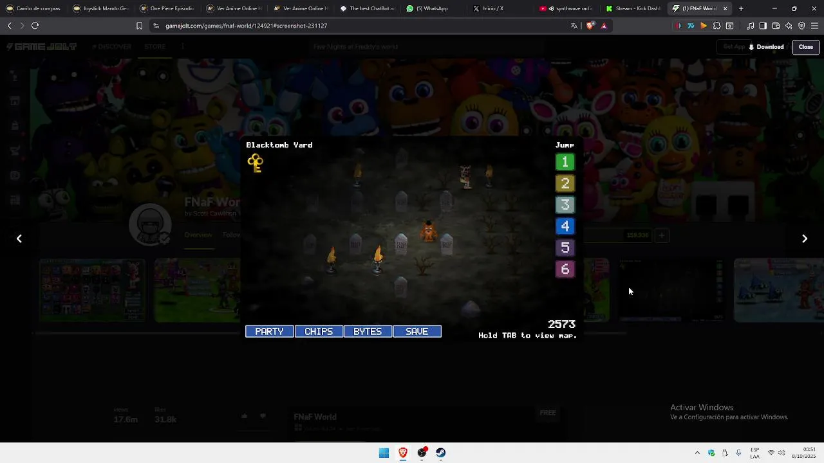Viewport: 824px width, 463px height.
Task: Select green Jump button 1
Action: [565, 162]
